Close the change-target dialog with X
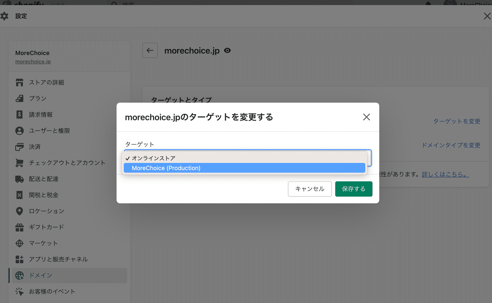 pos(367,117)
